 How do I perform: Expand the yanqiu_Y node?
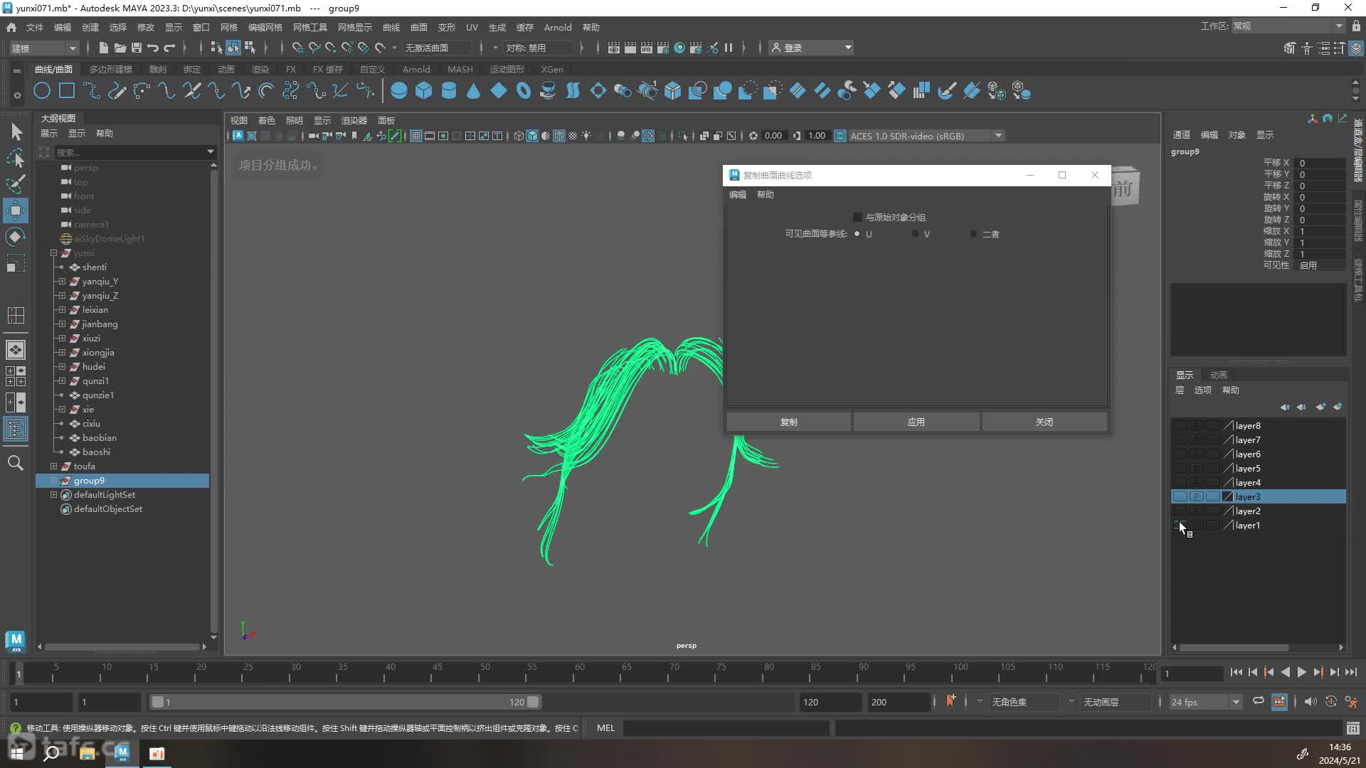62,282
